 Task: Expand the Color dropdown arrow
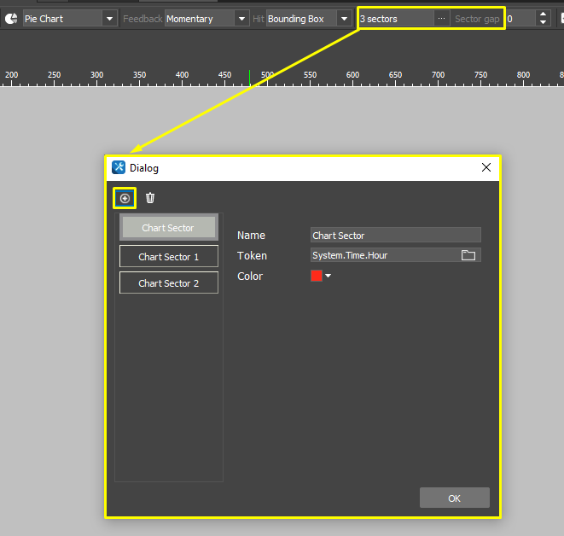point(328,276)
